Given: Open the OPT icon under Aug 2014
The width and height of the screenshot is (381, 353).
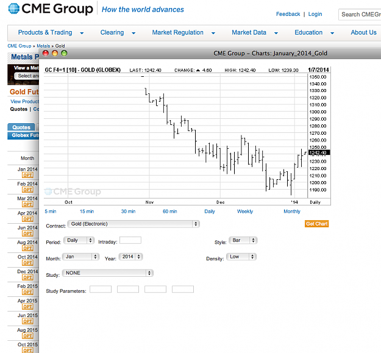Looking at the screenshot, I should coord(27,248).
